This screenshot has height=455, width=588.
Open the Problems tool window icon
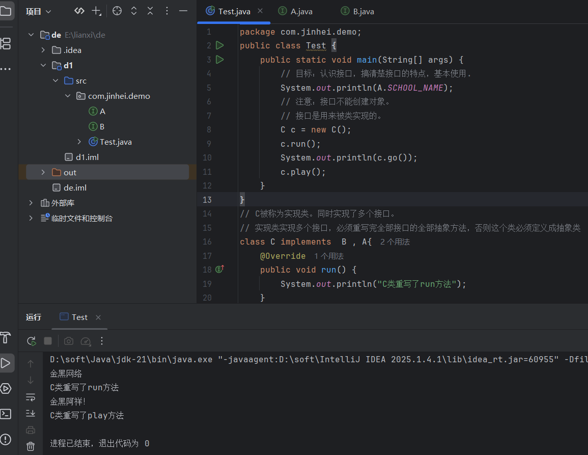pyautogui.click(x=6, y=439)
